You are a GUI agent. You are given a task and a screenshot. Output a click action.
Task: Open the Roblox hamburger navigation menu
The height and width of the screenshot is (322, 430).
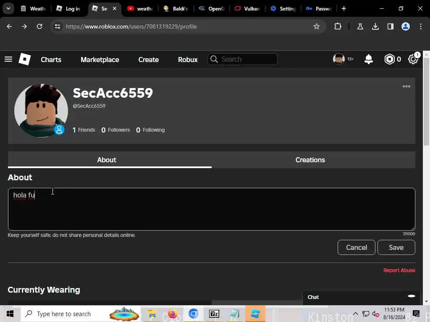[x=8, y=59]
